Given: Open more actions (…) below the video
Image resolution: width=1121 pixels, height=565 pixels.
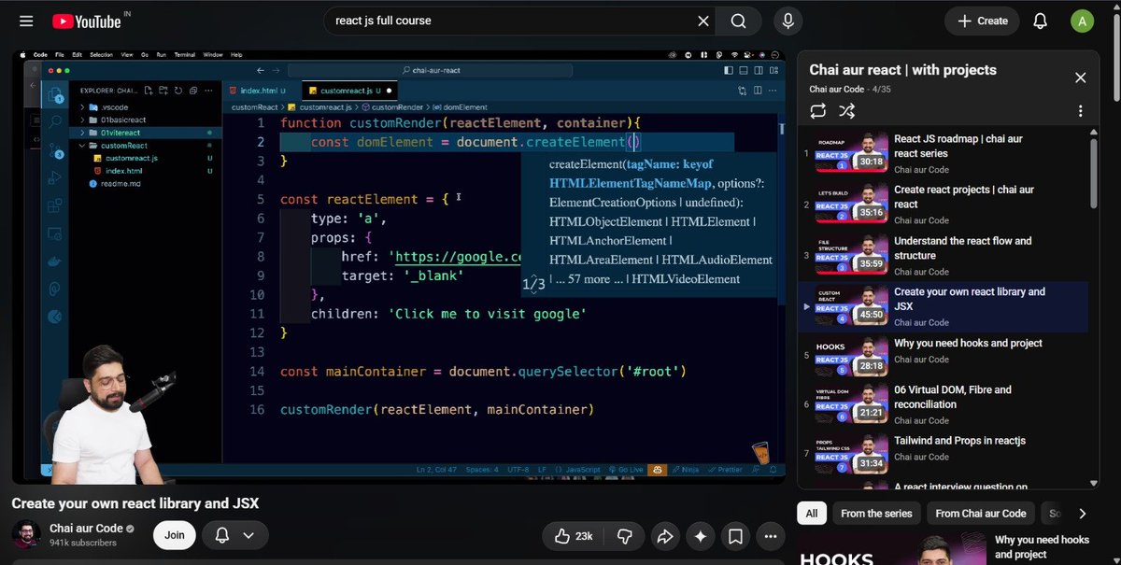Looking at the screenshot, I should tap(772, 536).
